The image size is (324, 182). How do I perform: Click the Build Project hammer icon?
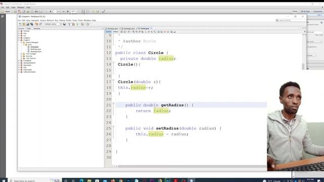tap(69, 24)
